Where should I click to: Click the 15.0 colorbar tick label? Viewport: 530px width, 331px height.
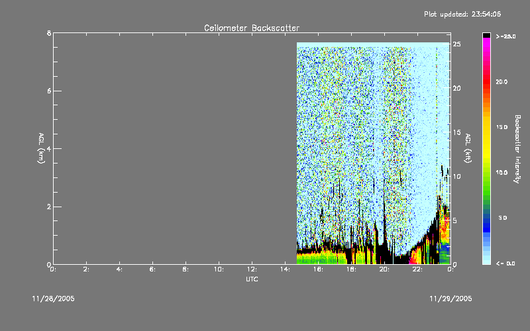[x=502, y=127]
